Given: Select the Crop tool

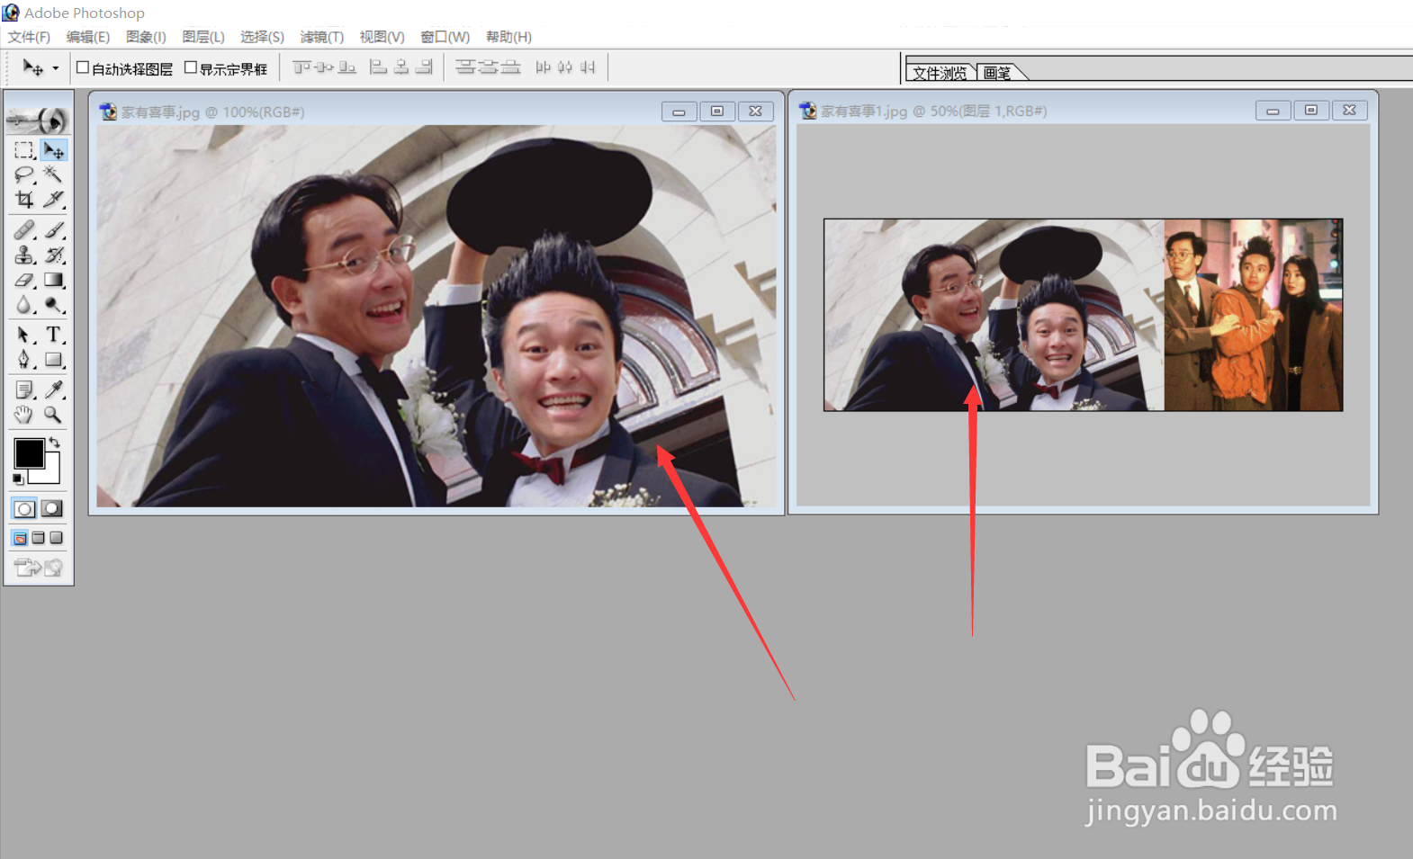Looking at the screenshot, I should [x=24, y=199].
